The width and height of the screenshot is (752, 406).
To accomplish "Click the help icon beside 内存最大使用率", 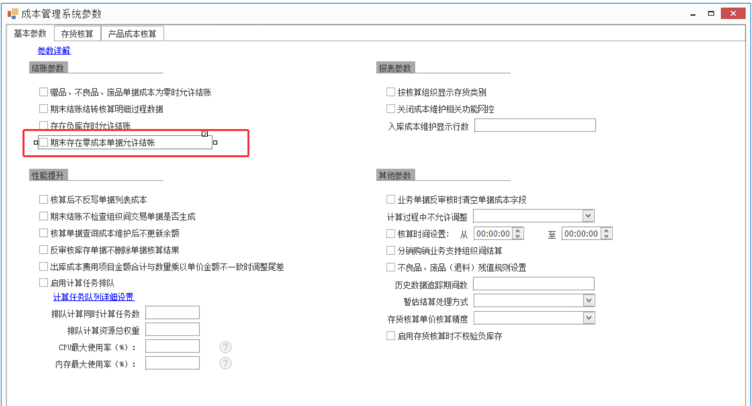I will 226,363.
